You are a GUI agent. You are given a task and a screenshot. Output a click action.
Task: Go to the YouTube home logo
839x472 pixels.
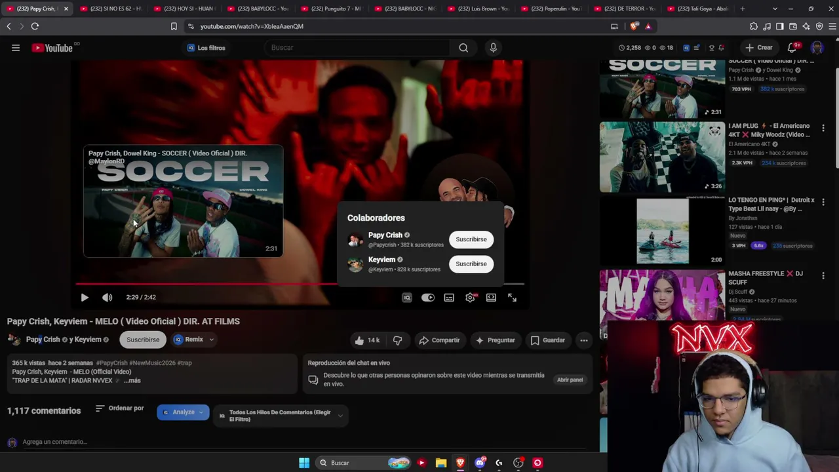pyautogui.click(x=52, y=48)
